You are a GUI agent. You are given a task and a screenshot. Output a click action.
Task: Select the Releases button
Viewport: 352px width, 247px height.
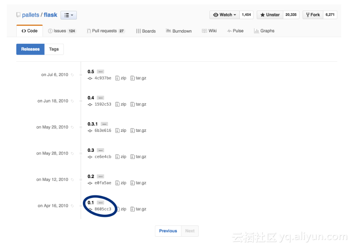30,49
